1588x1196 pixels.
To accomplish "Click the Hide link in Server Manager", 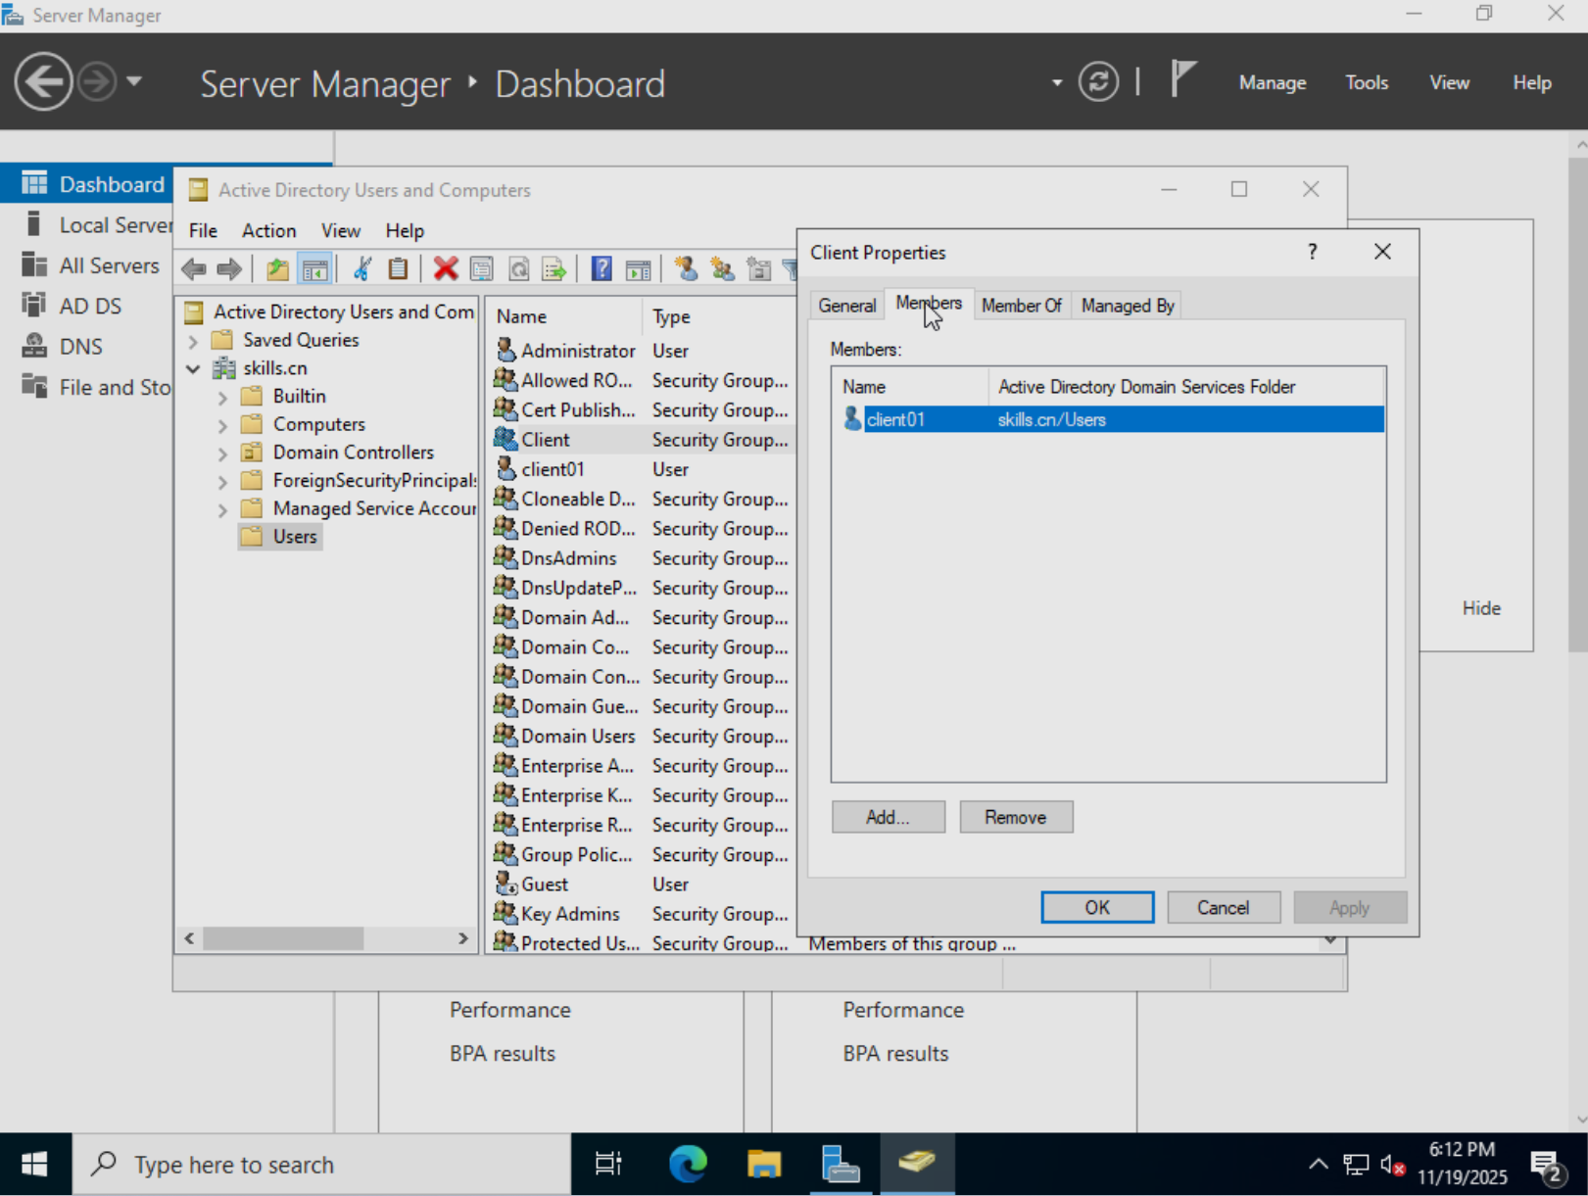I will [x=1481, y=608].
